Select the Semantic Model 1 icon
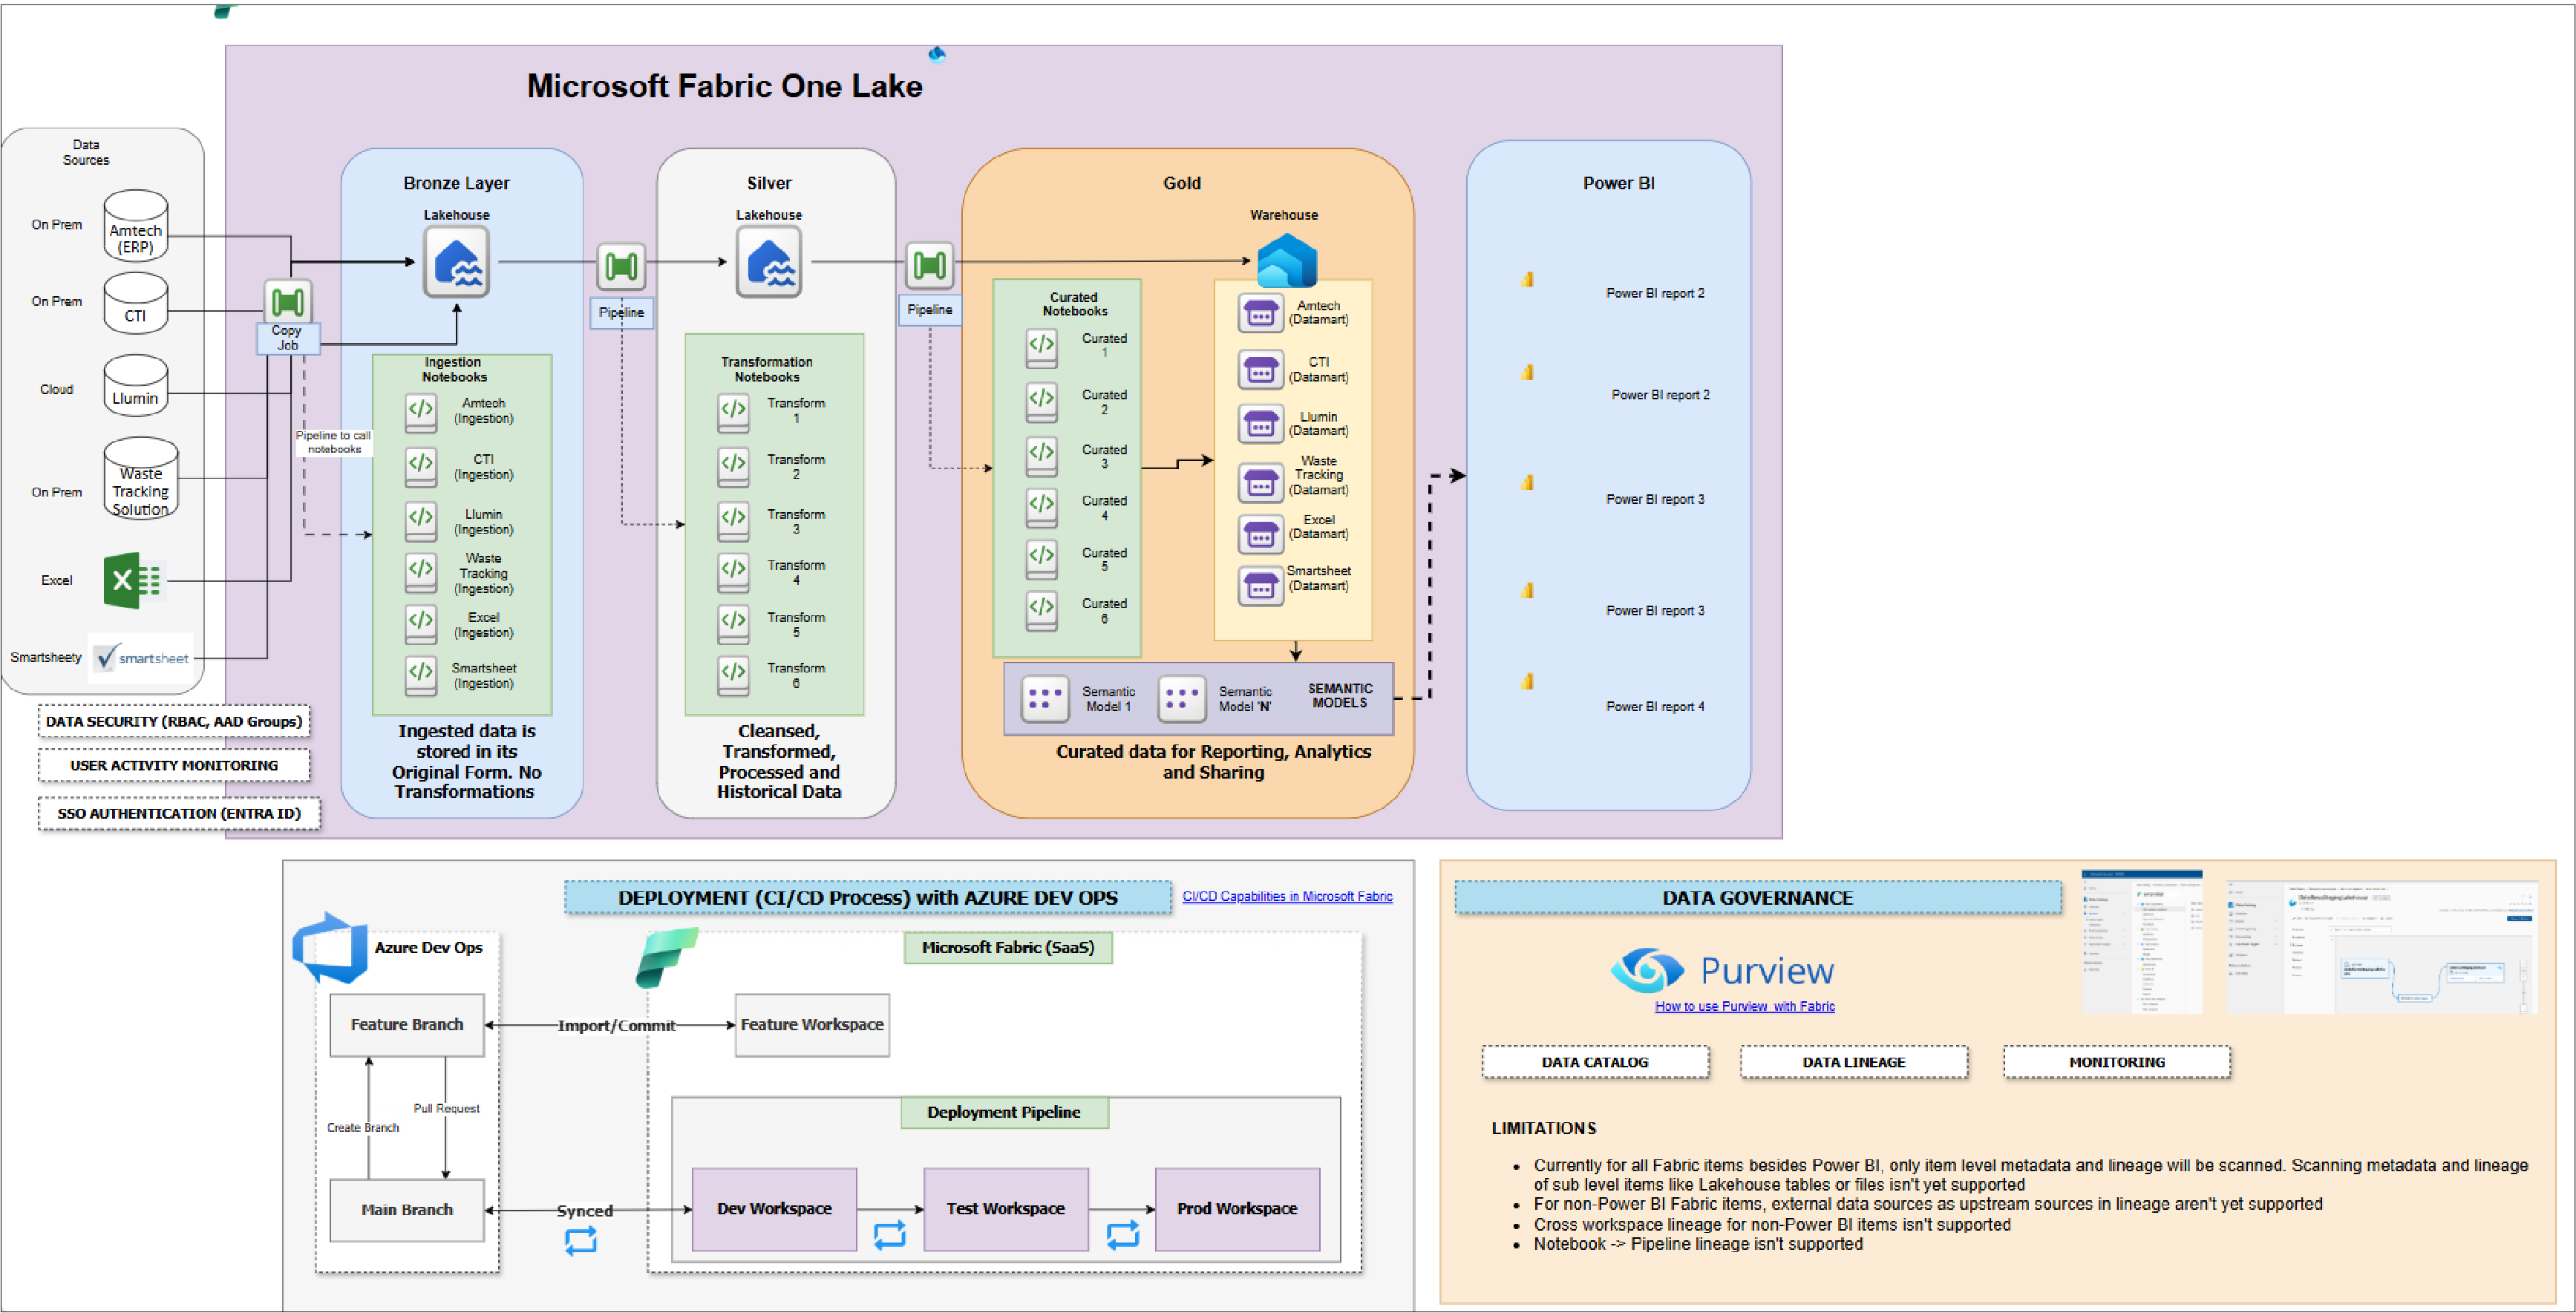The width and height of the screenshot is (2576, 1313). point(1045,698)
